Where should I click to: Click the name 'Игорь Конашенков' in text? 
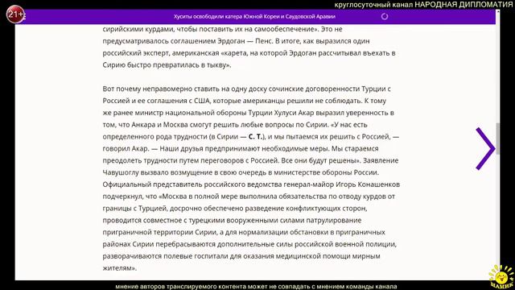[x=368, y=184]
